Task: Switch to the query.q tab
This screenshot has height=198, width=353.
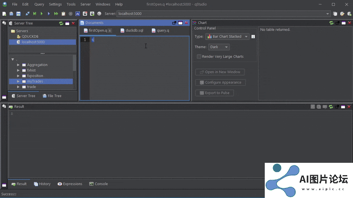Action: [161, 30]
